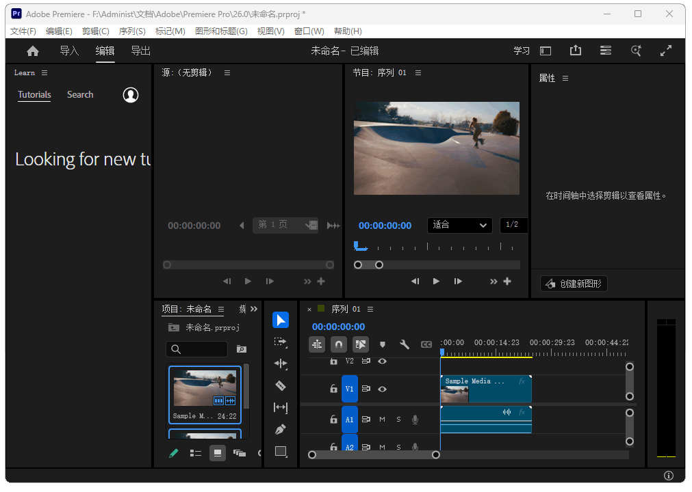
Task: Switch to the 导出 workspace tab
Action: click(141, 51)
